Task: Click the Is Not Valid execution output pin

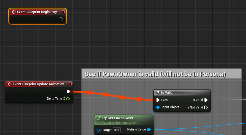Action: [206, 107]
